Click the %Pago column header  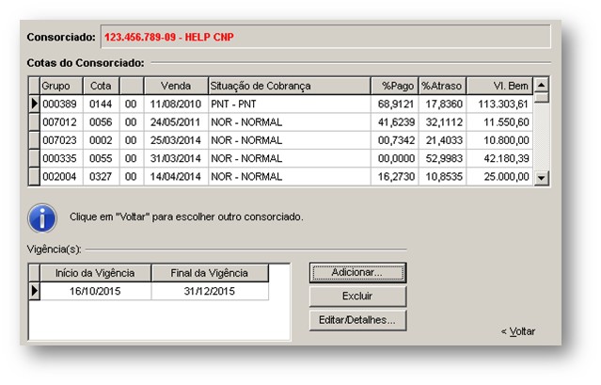394,86
